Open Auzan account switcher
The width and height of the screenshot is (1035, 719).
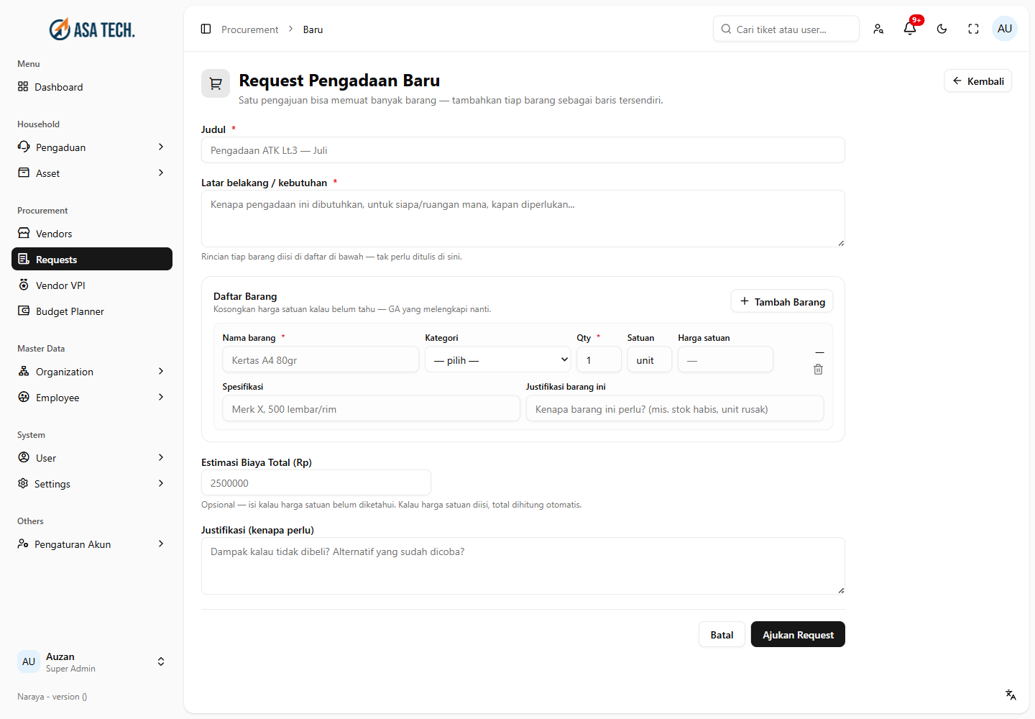point(92,661)
